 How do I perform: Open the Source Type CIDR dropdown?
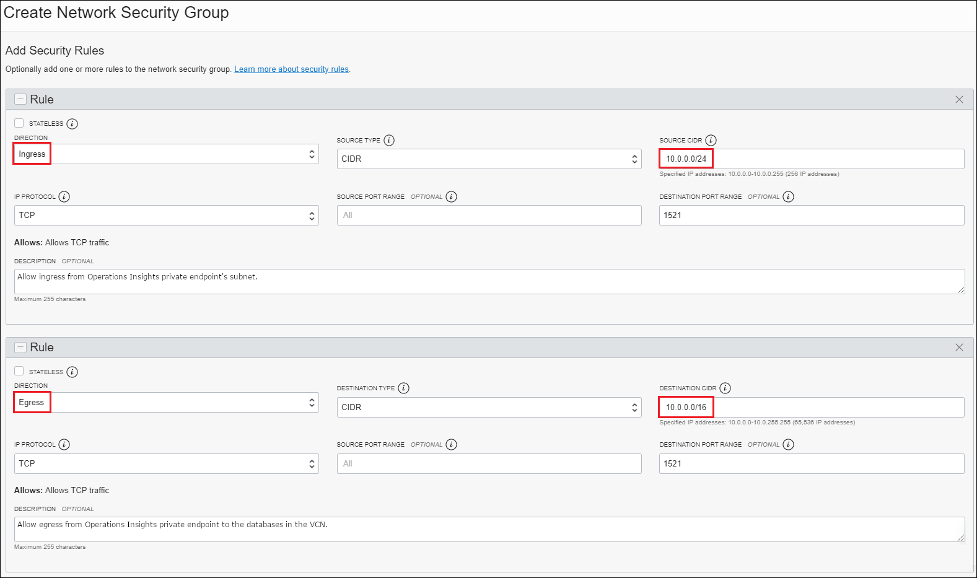489,159
